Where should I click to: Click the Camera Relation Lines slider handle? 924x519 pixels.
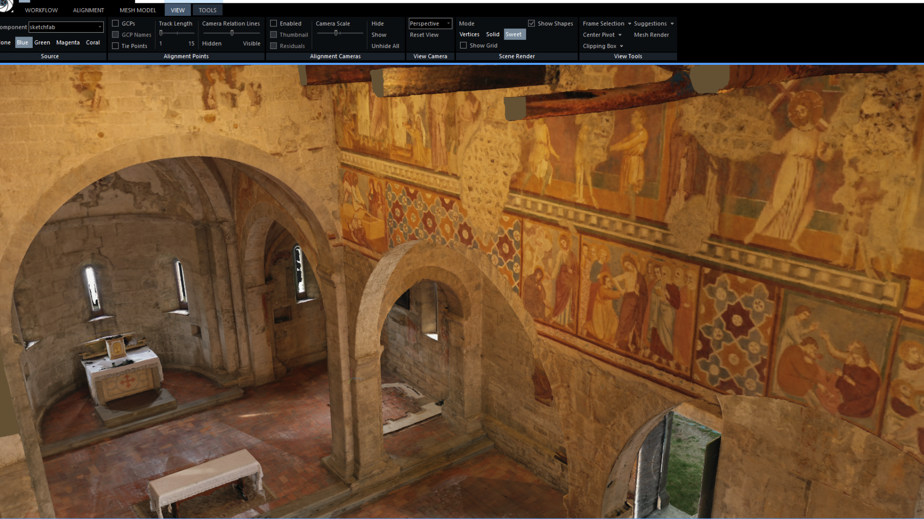(x=232, y=33)
